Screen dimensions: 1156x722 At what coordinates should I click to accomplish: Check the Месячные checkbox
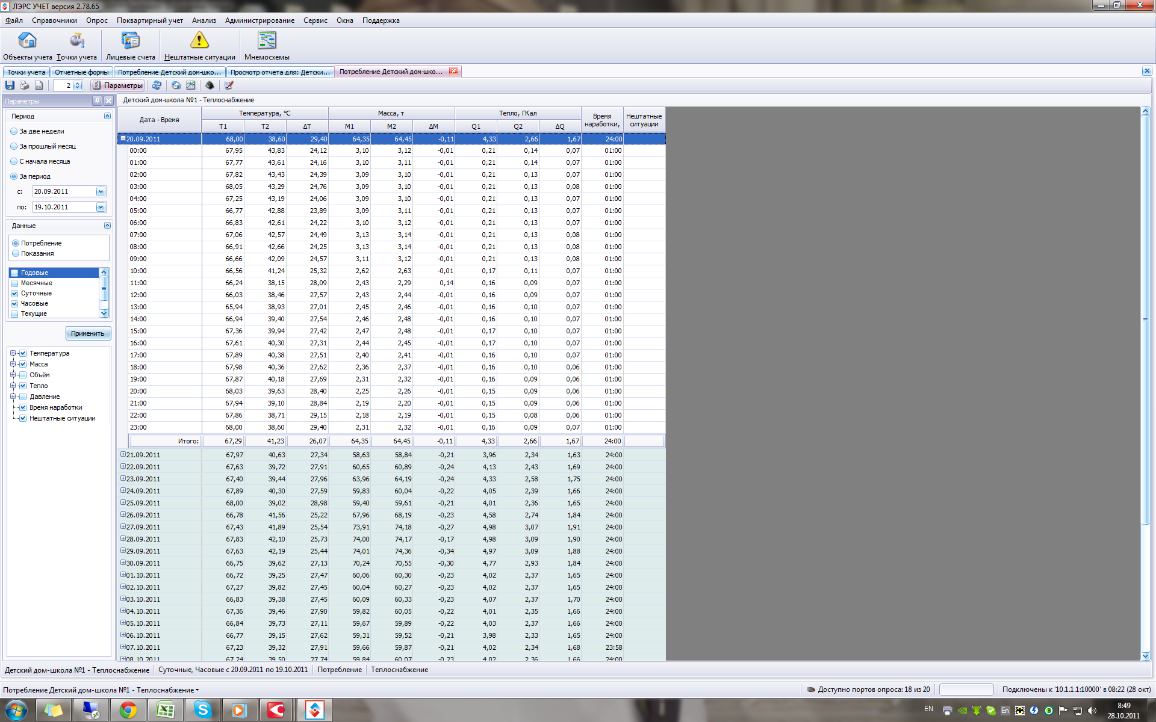[x=14, y=283]
